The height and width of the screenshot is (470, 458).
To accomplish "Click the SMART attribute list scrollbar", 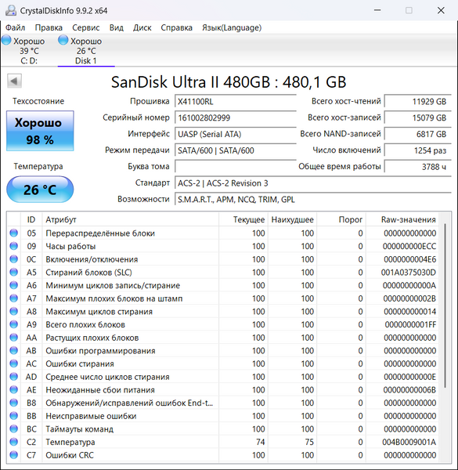I will pyautogui.click(x=445, y=305).
